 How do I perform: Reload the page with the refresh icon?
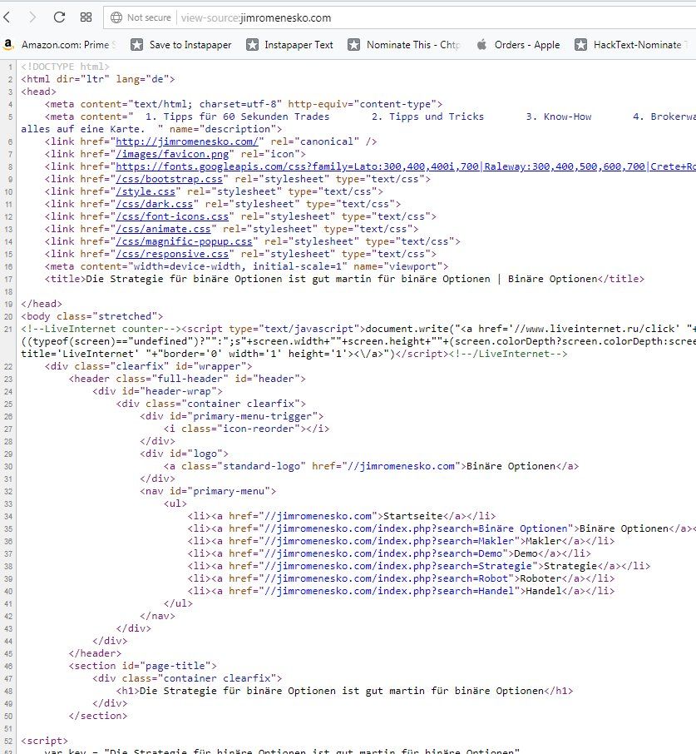59,17
